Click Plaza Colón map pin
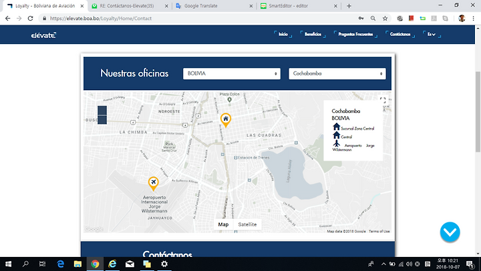481x271 pixels. (229, 99)
